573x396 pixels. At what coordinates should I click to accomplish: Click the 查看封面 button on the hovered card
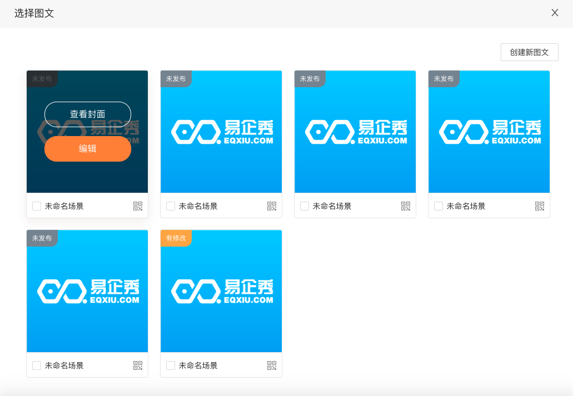click(x=88, y=114)
